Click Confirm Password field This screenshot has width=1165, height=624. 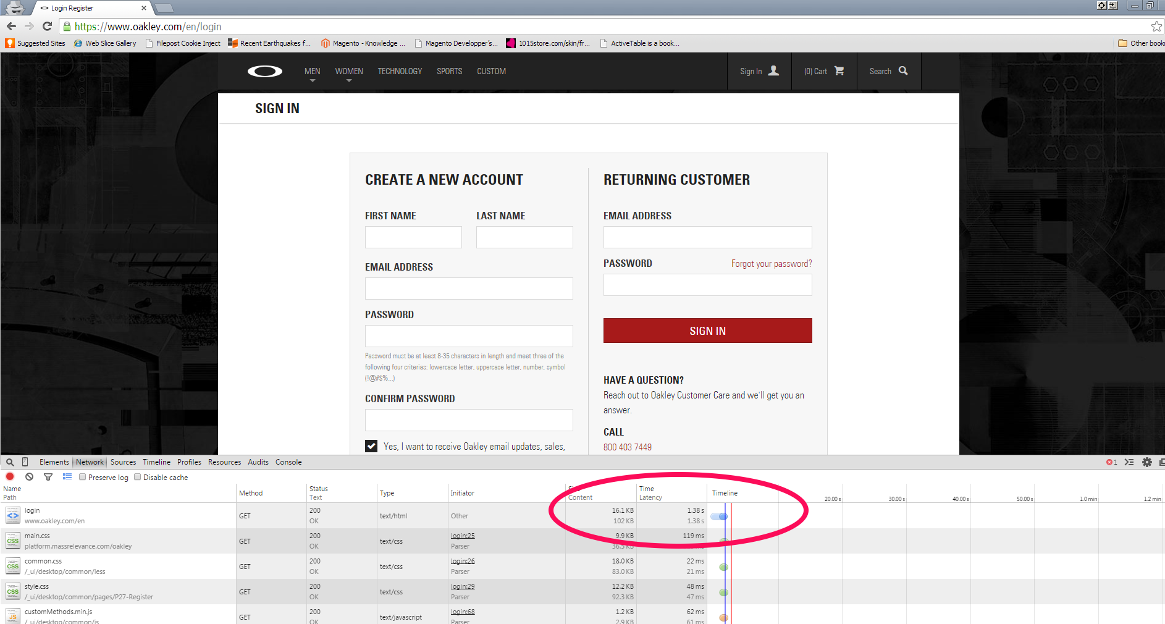pyautogui.click(x=469, y=420)
